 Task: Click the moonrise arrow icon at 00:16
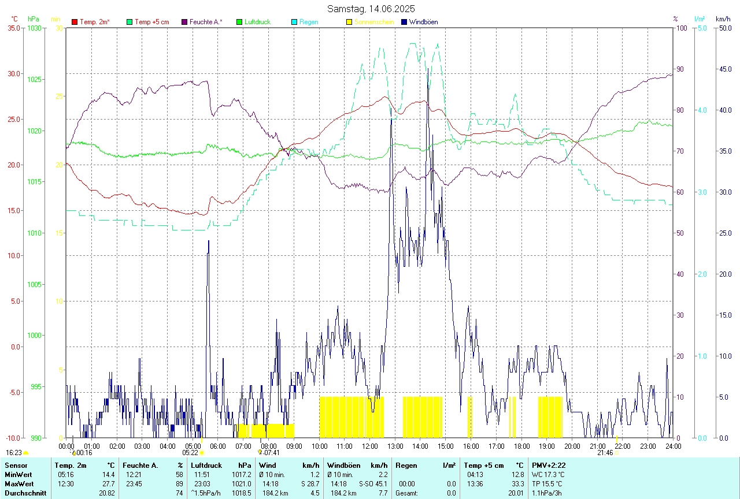[73, 453]
